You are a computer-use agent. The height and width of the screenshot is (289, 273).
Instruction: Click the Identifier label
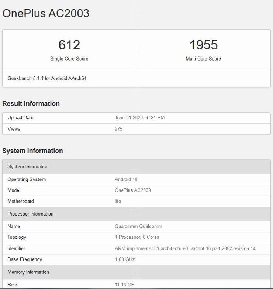[x=16, y=248]
